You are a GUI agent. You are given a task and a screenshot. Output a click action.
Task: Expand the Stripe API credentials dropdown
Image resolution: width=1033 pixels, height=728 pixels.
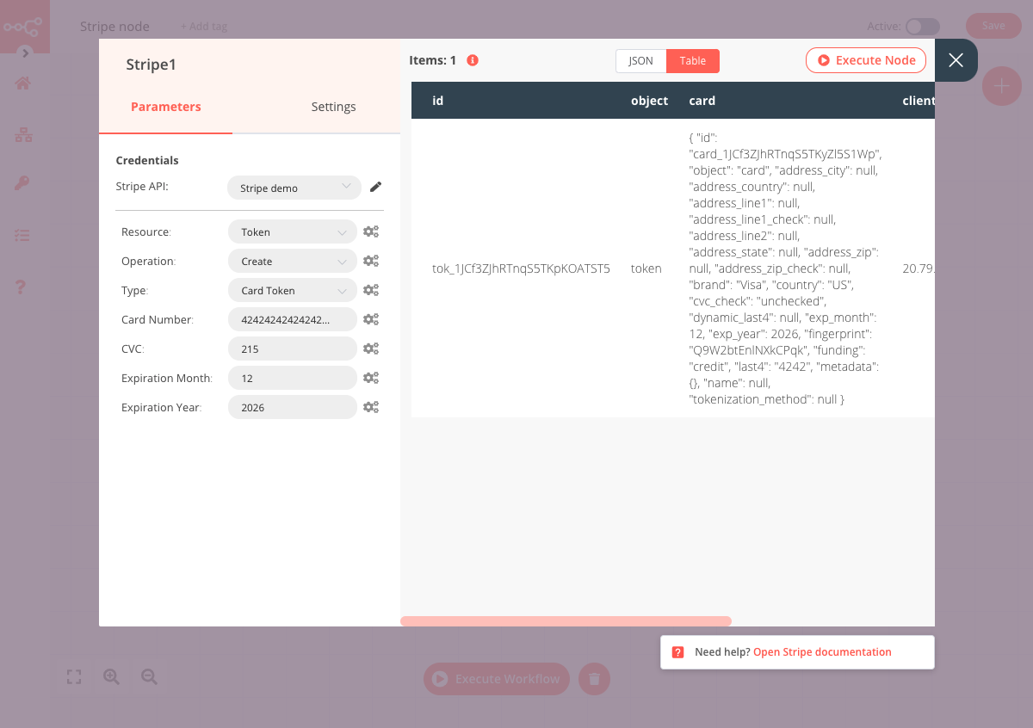294,188
